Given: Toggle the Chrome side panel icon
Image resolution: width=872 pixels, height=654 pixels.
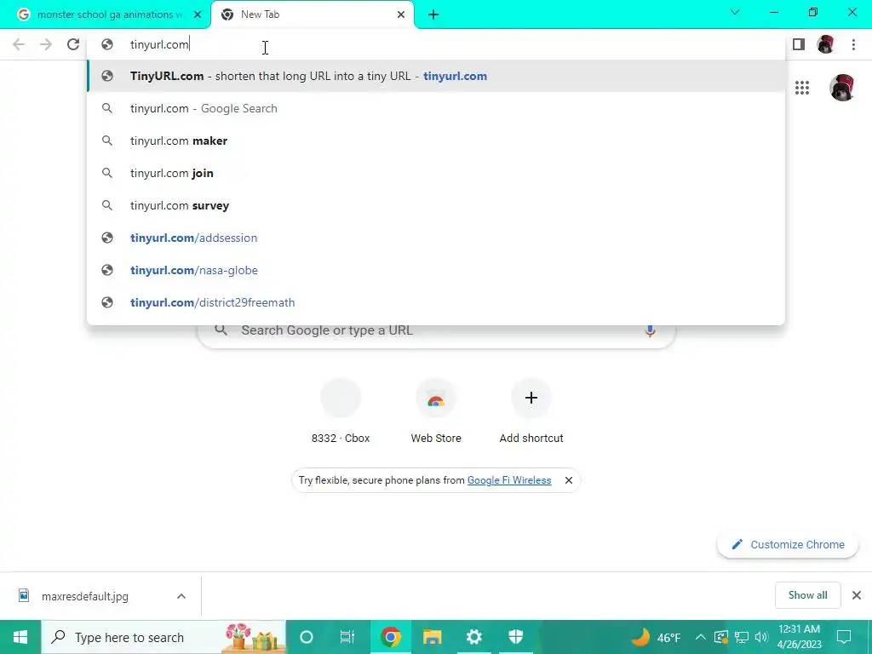Looking at the screenshot, I should point(799,44).
